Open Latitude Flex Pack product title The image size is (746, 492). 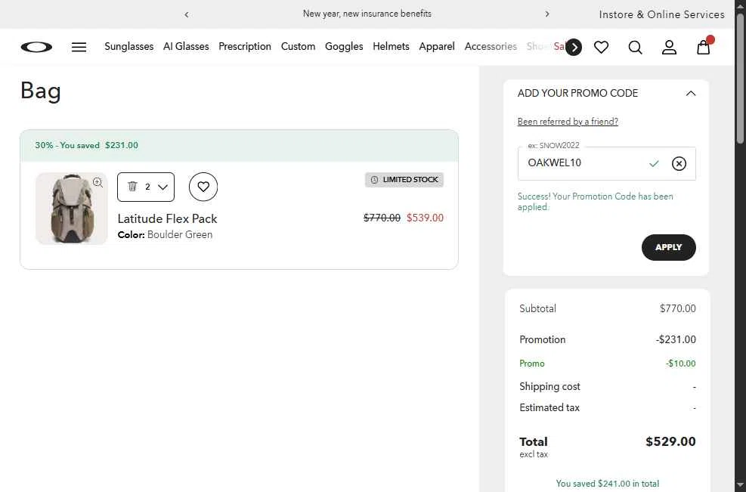click(x=168, y=218)
